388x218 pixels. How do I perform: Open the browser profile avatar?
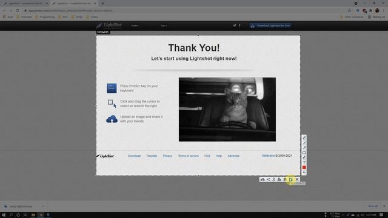pos(377,11)
